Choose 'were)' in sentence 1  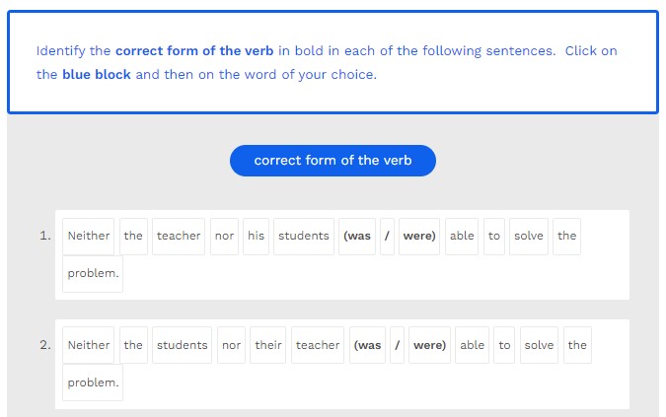pyautogui.click(x=419, y=237)
